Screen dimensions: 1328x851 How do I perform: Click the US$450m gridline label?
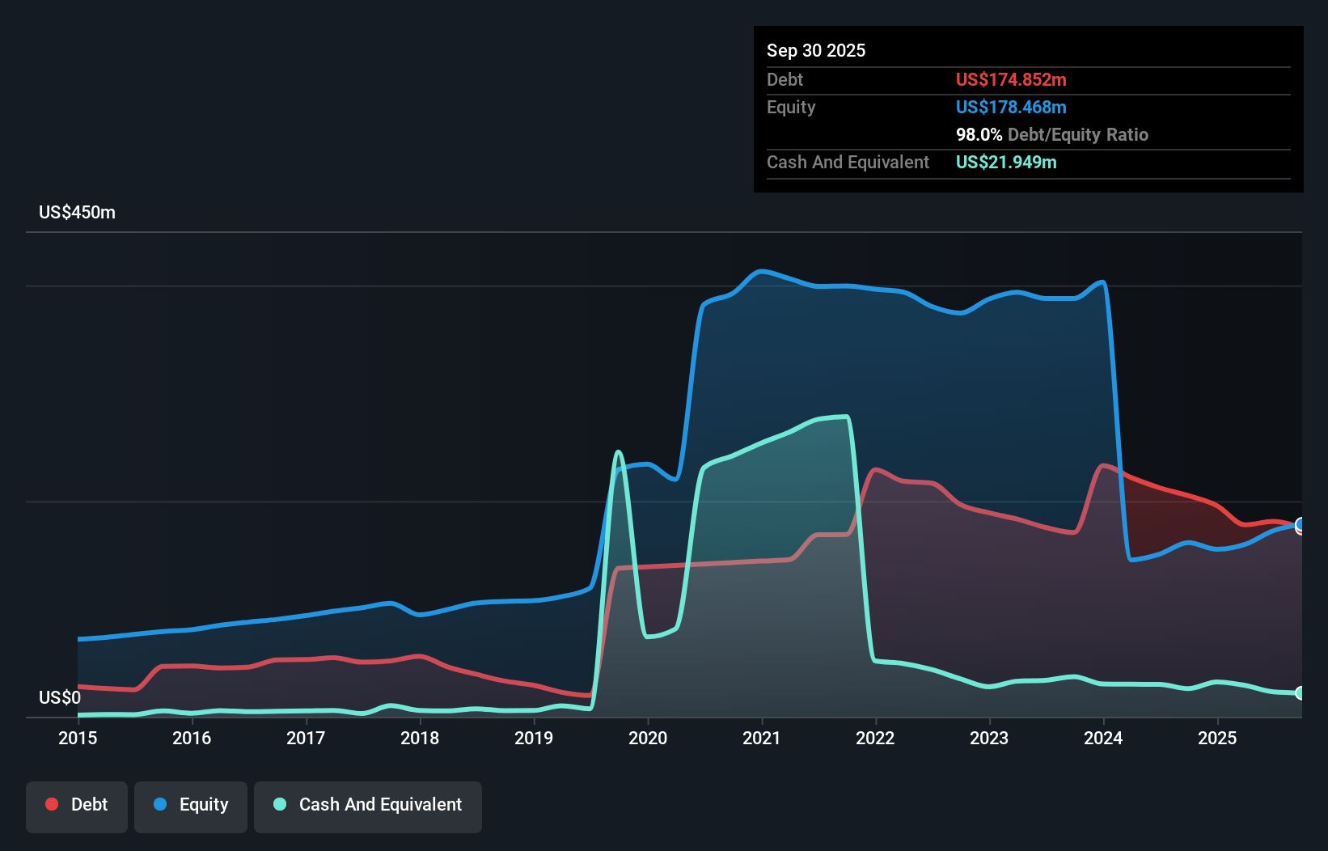click(77, 212)
